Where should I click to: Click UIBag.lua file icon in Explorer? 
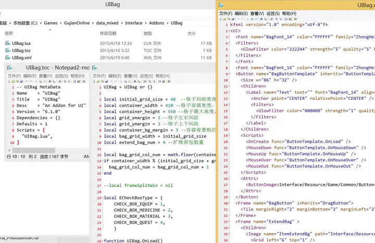click(8, 43)
